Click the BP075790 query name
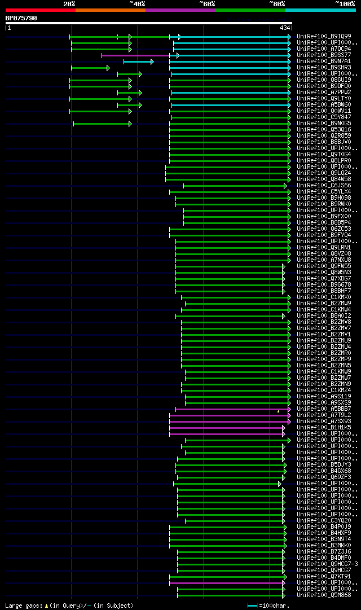361x610 pixels. pos(21,18)
